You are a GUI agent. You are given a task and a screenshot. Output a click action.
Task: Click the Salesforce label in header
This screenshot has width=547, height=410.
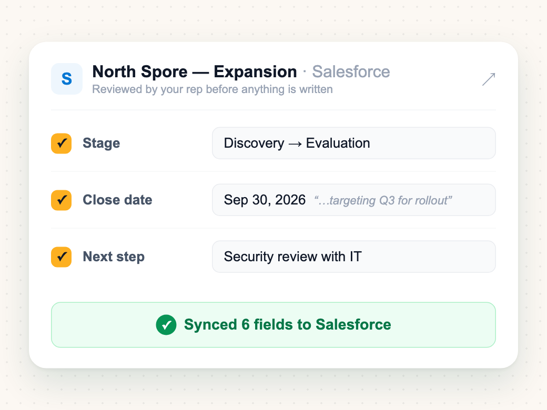351,72
